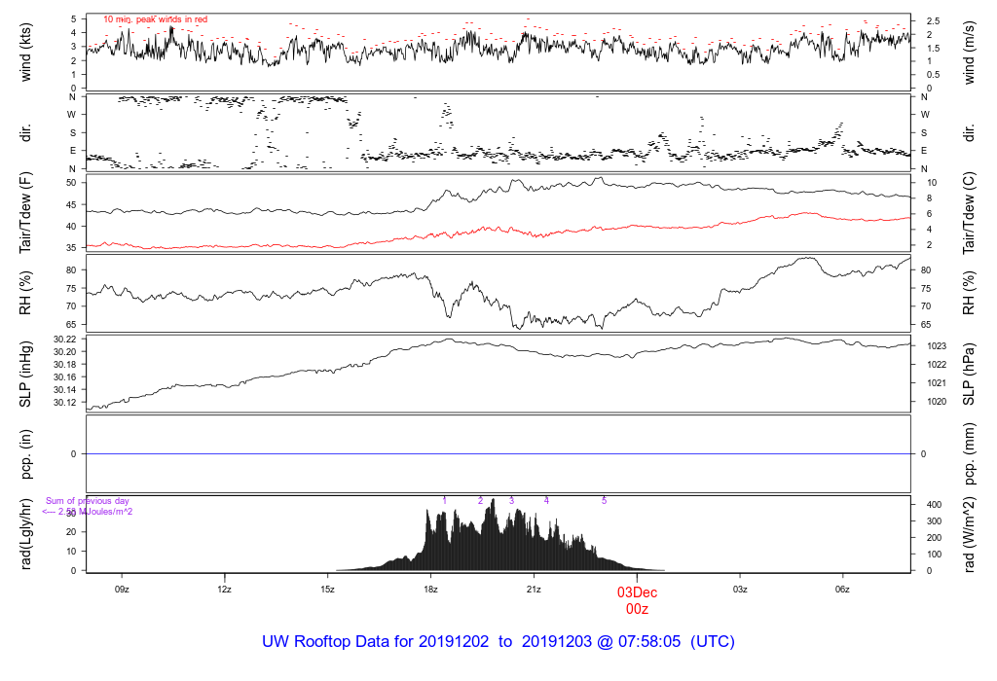Click the '12z' time axis label
The width and height of the screenshot is (997, 681).
(225, 590)
